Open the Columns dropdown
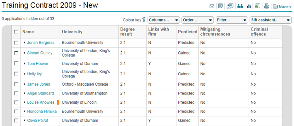The height and width of the screenshot is (126, 294). coord(164,20)
